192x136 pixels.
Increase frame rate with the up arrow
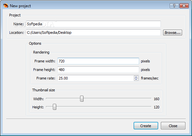point(136,77)
